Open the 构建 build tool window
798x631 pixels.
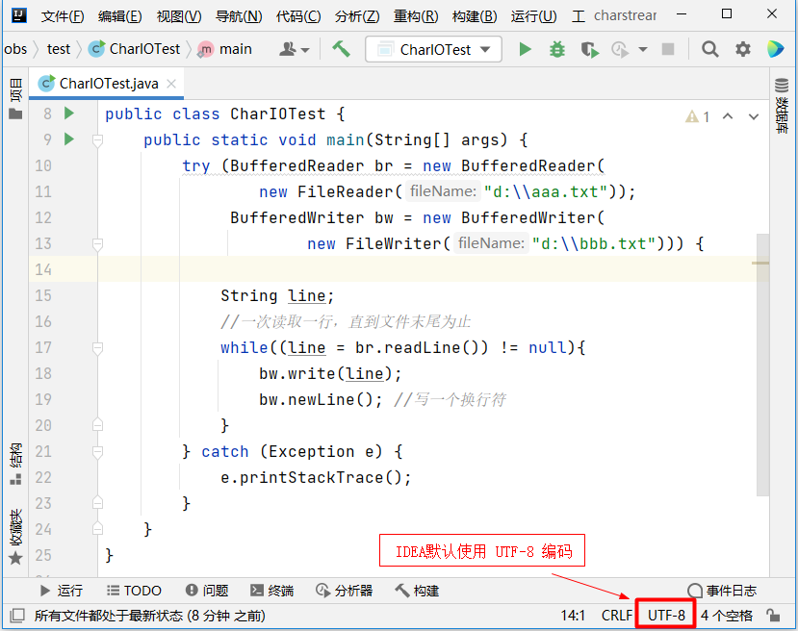coord(418,591)
